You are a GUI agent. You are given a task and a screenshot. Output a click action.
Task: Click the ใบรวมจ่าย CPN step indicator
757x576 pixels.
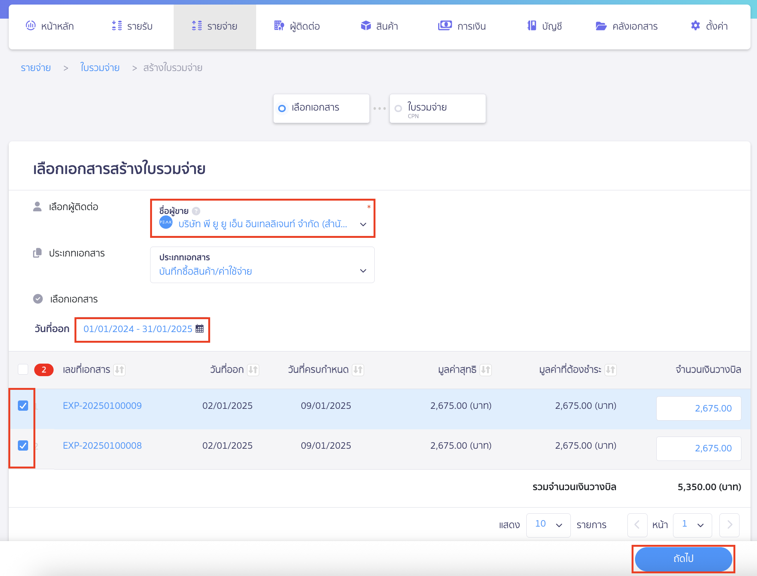437,109
